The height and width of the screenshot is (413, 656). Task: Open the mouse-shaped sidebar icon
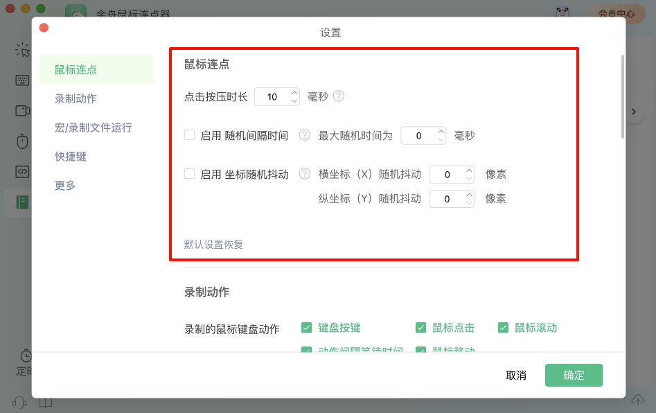click(22, 141)
